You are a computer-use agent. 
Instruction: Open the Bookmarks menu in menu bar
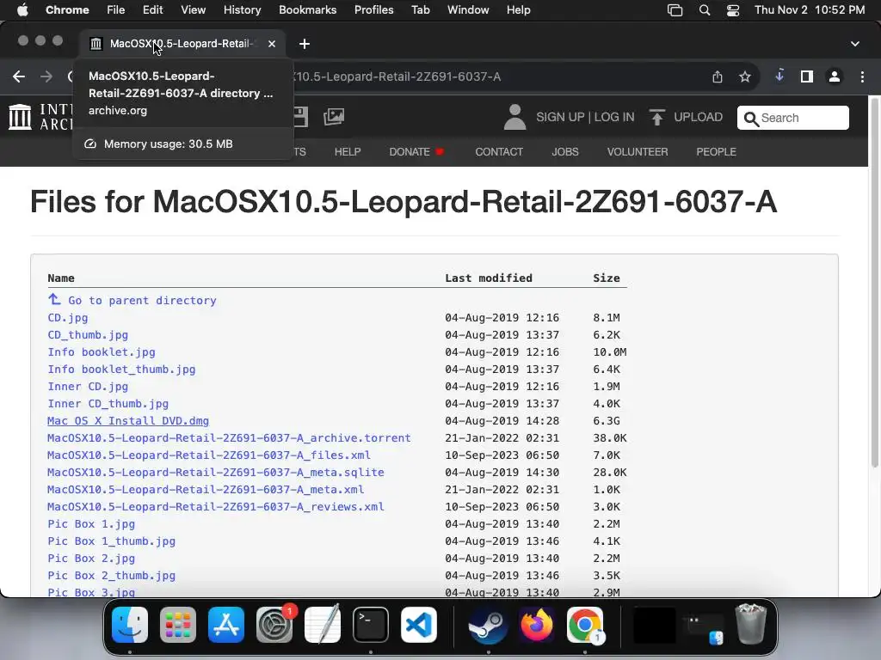(307, 10)
